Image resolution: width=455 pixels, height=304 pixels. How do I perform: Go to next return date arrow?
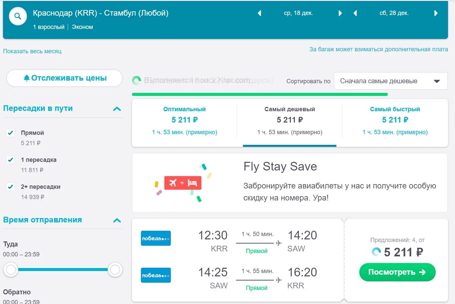(x=436, y=13)
